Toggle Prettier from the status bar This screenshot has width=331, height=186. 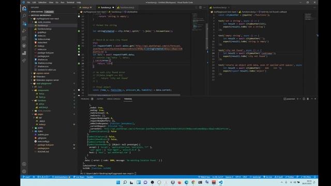[x=290, y=177]
